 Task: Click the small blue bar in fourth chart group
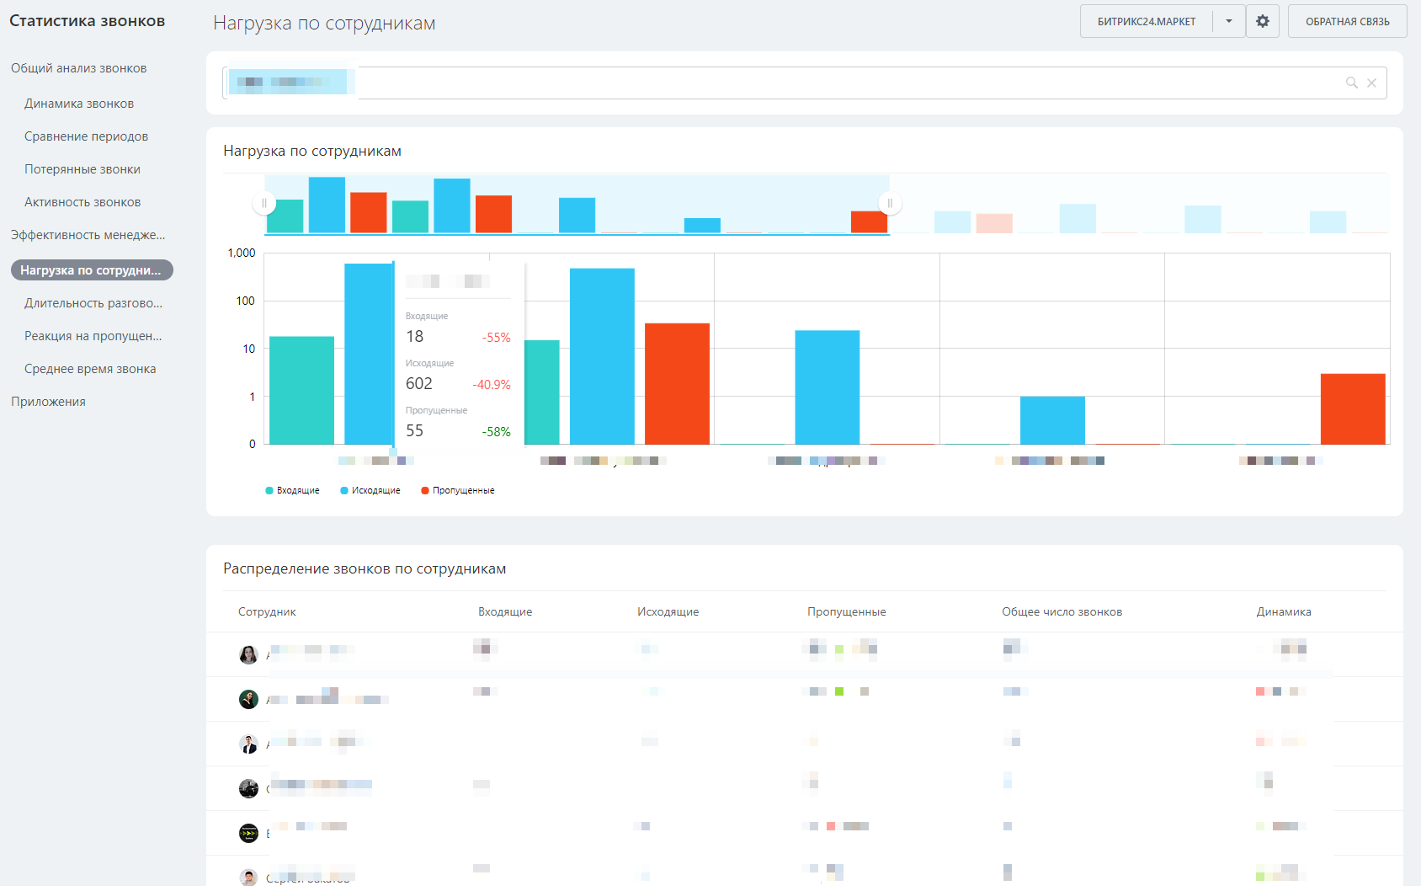click(x=1052, y=420)
